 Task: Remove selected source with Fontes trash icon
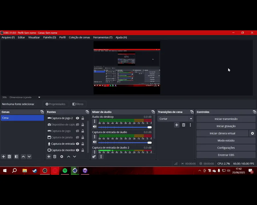point(55,157)
